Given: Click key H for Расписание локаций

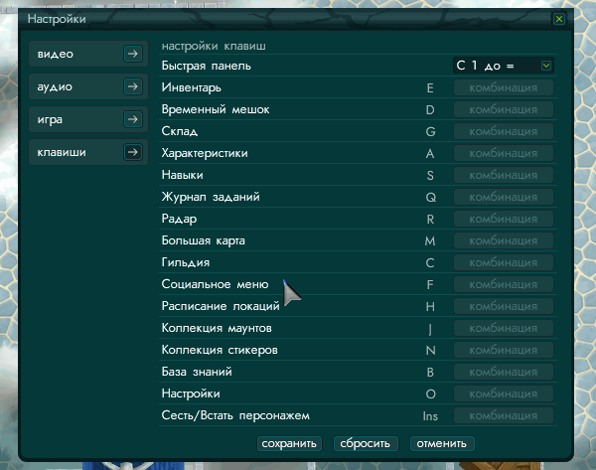Looking at the screenshot, I should click(430, 306).
